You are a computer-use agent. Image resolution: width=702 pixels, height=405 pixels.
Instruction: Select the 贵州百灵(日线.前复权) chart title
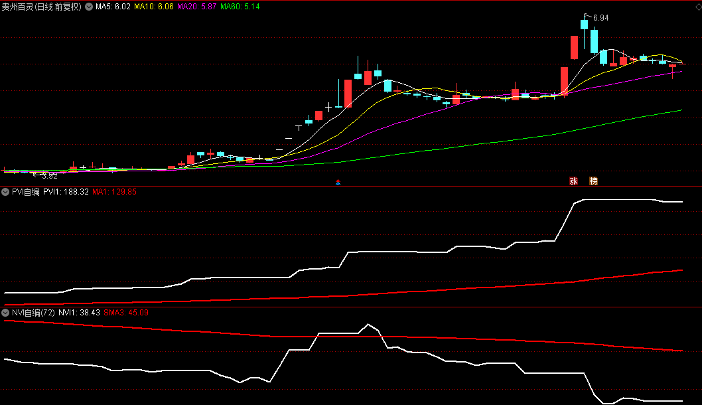(x=42, y=7)
